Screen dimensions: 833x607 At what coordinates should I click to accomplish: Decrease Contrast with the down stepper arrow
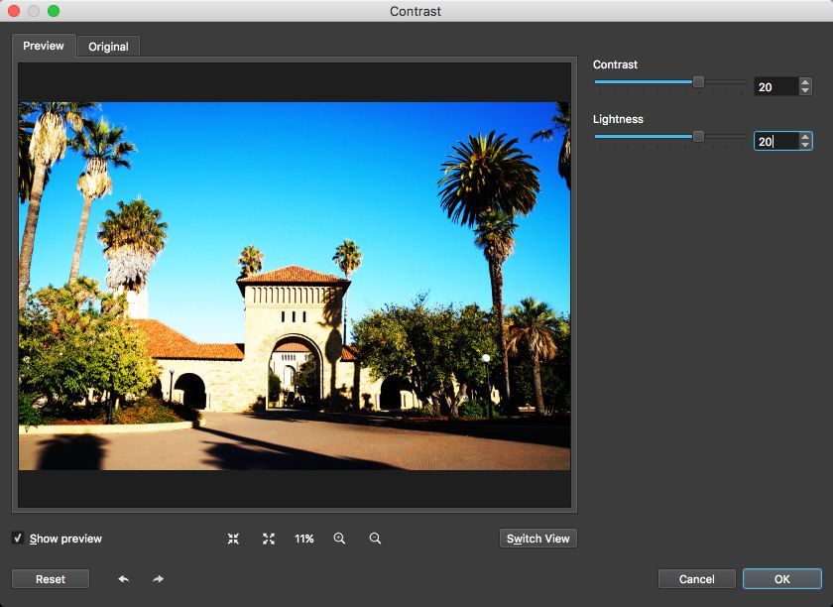pos(805,91)
